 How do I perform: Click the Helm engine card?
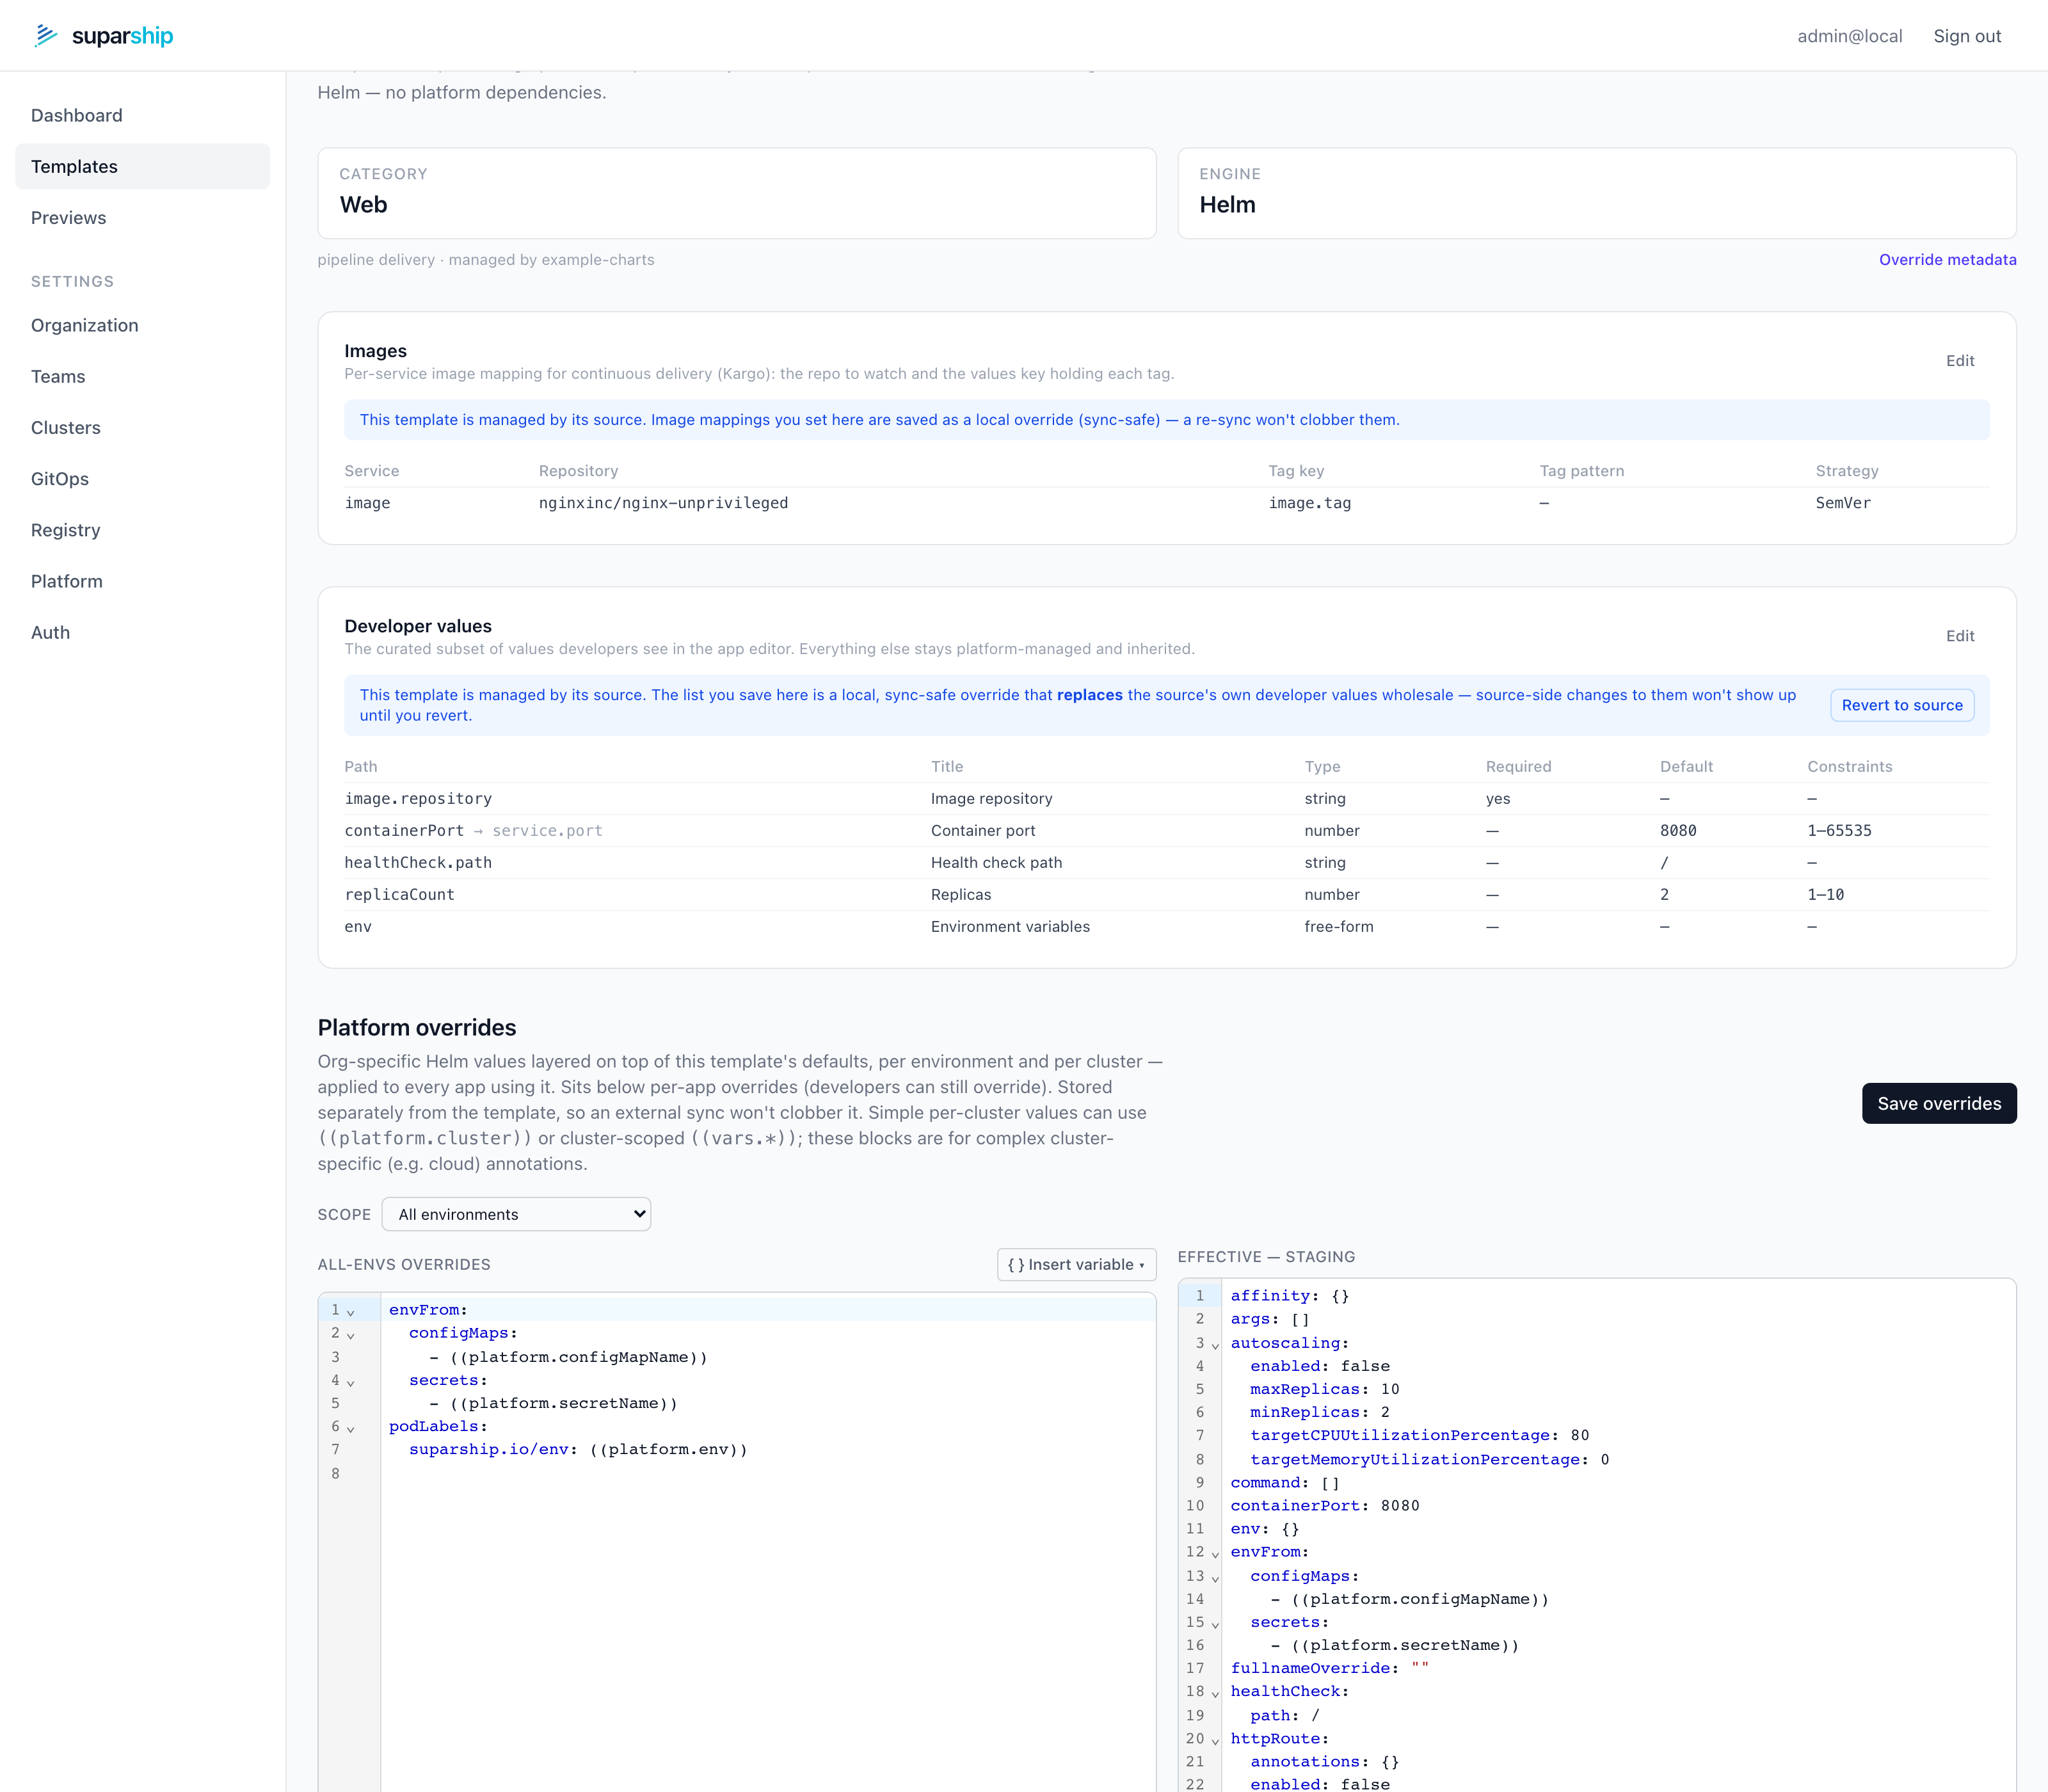tap(1597, 193)
